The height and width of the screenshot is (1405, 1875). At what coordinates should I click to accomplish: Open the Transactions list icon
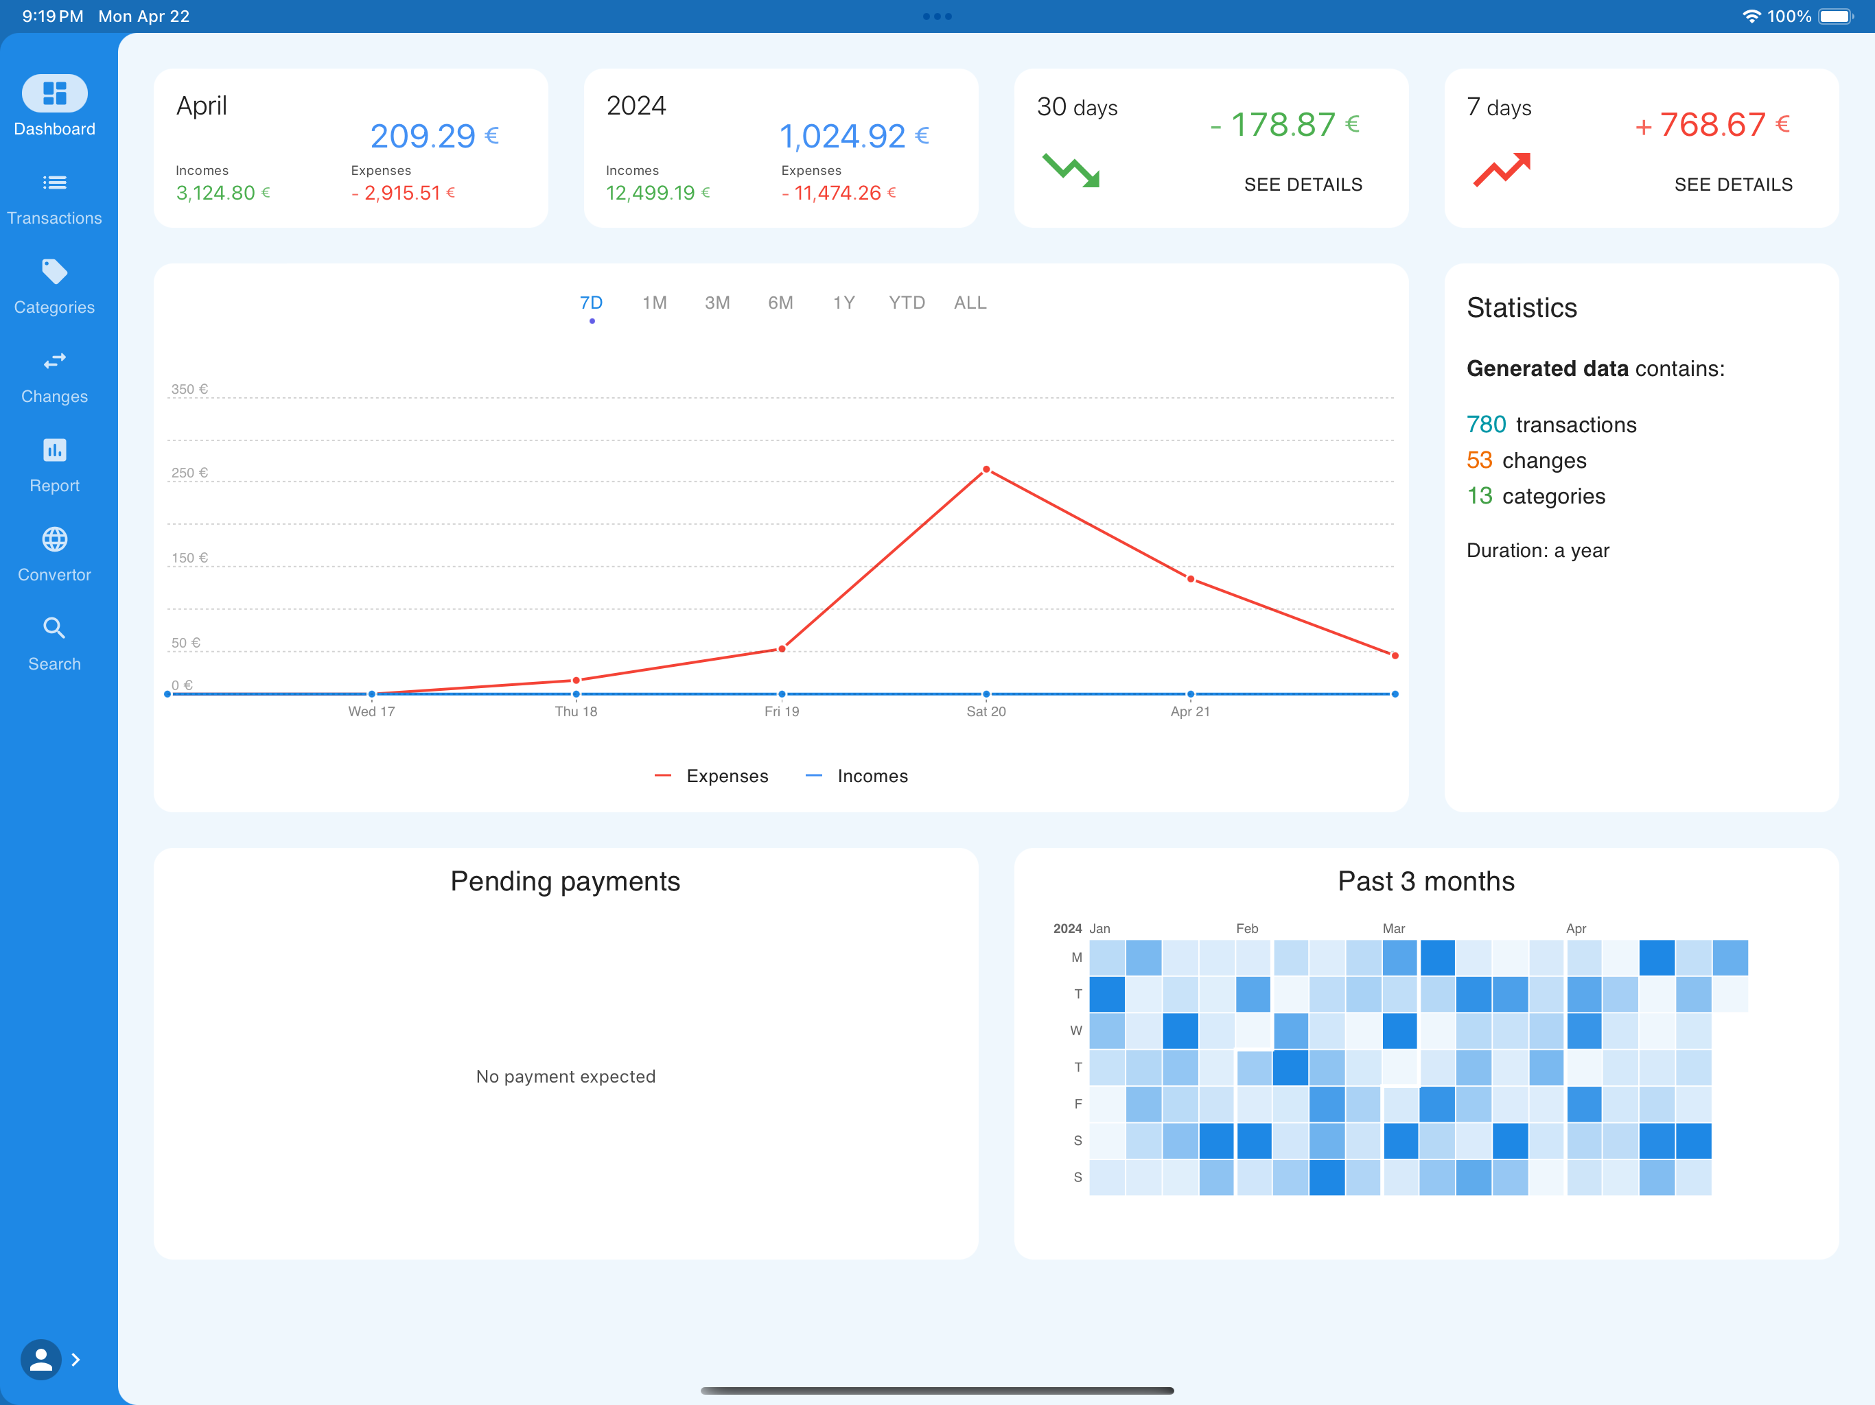point(54,182)
